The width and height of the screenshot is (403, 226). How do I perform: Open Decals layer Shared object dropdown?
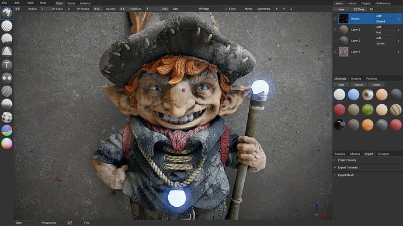click(x=384, y=22)
